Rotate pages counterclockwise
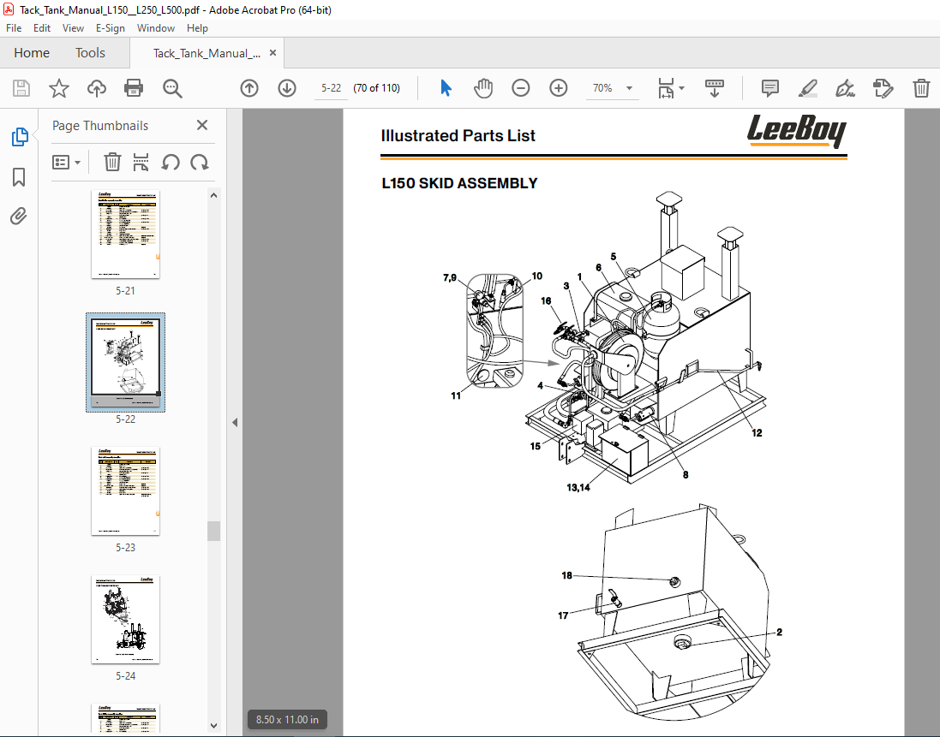Viewport: 940px width, 737px height. coord(171,163)
